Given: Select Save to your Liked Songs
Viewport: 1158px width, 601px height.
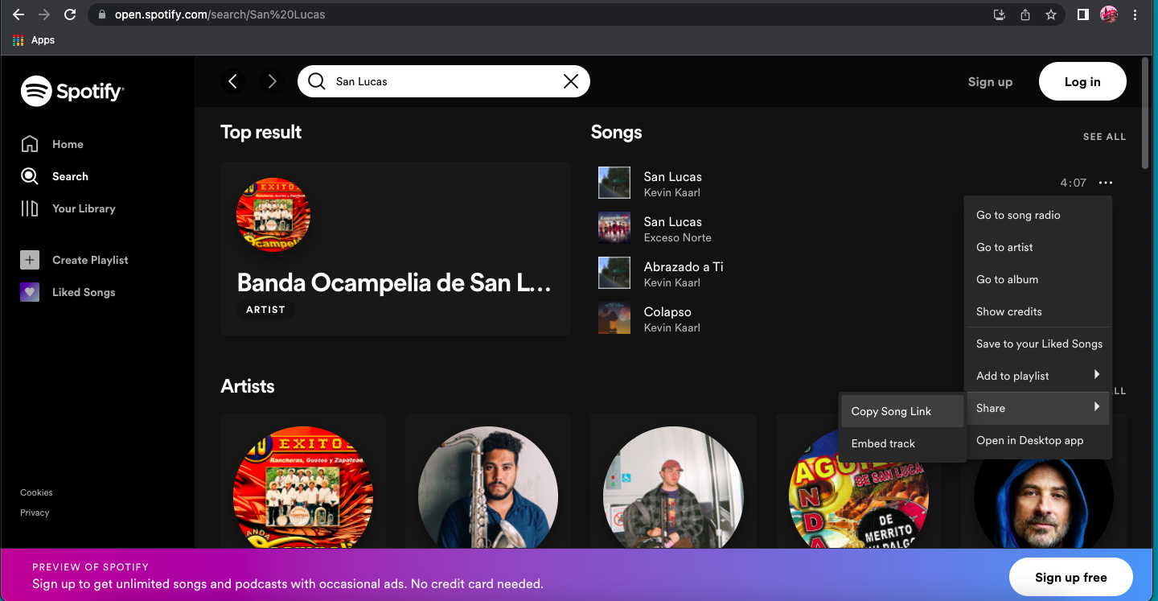Looking at the screenshot, I should click(1037, 344).
